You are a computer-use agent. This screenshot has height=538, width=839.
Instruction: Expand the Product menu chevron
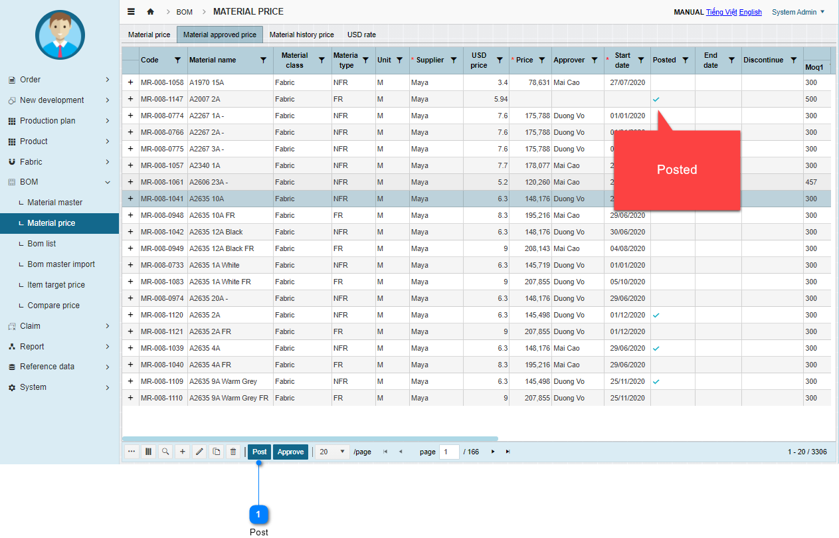(x=108, y=141)
